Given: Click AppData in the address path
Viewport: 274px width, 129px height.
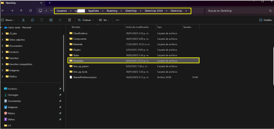Looking at the screenshot, I should [x=93, y=11].
